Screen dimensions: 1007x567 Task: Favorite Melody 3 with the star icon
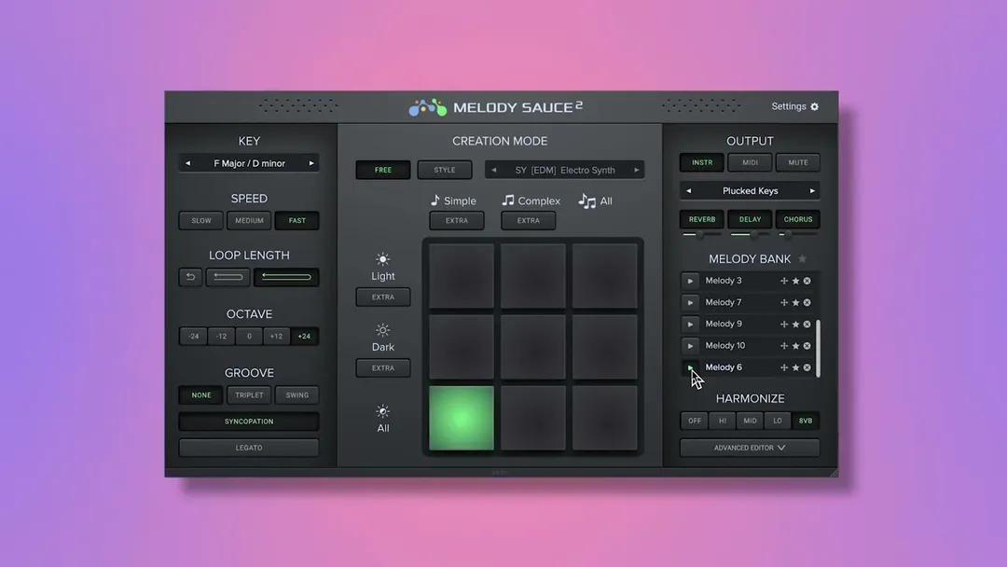[x=794, y=280]
